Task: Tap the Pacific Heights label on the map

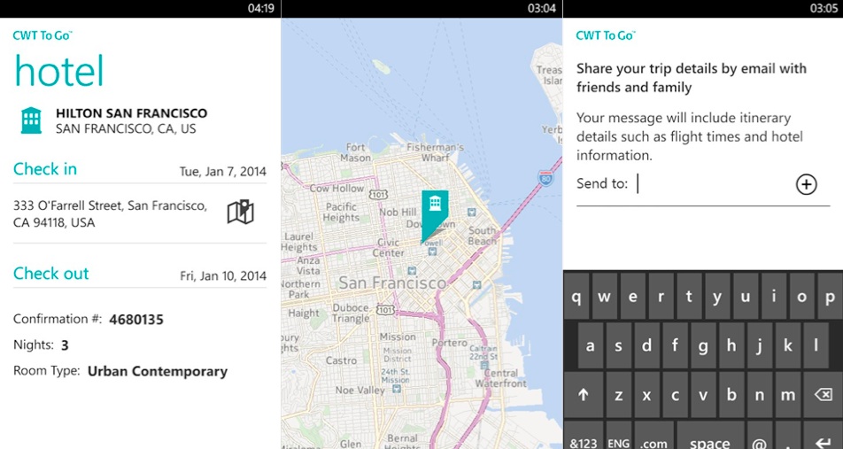Action: click(x=342, y=213)
